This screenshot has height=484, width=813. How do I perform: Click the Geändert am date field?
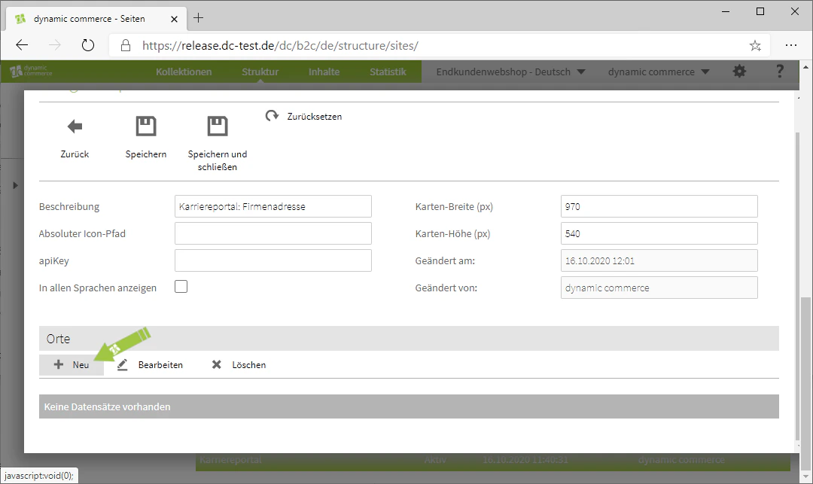659,260
